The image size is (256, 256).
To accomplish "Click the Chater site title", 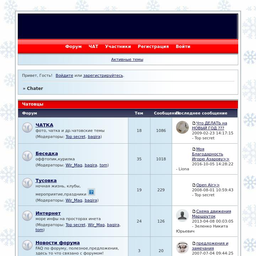I will [35, 89].
